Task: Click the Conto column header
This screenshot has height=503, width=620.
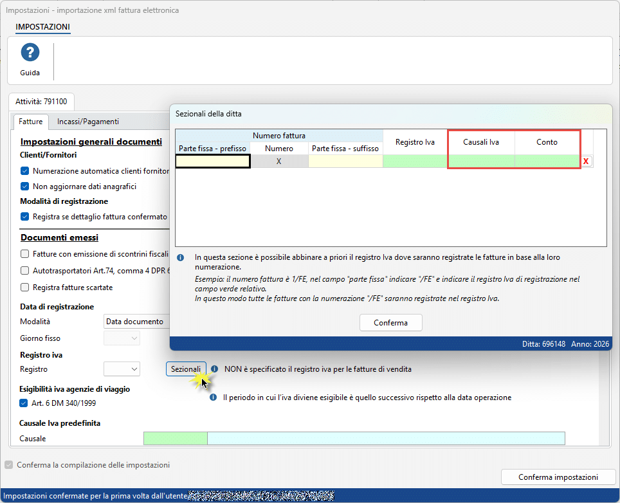Action: (547, 142)
